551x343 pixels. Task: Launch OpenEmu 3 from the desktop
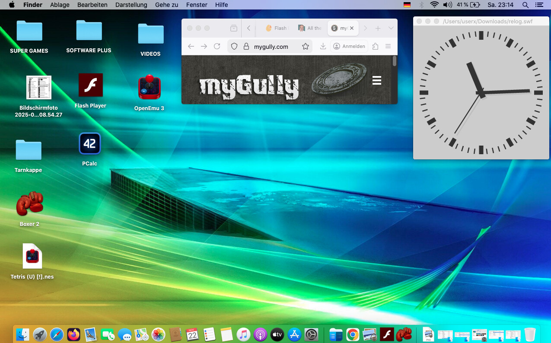[x=150, y=88]
